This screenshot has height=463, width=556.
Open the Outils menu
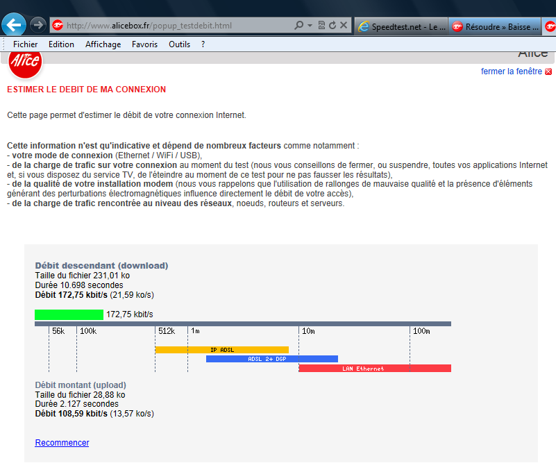coord(179,44)
